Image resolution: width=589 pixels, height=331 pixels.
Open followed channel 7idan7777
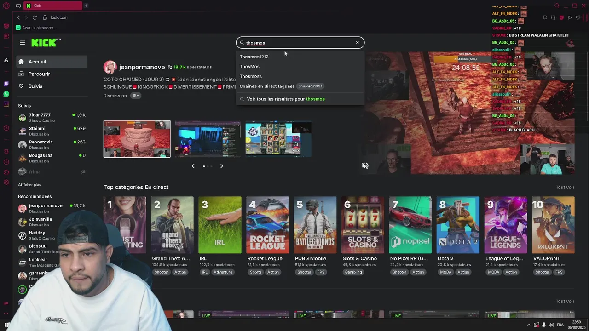point(52,118)
